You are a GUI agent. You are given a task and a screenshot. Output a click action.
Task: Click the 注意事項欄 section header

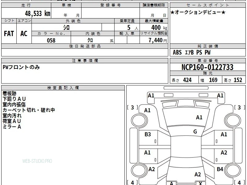click(85, 60)
